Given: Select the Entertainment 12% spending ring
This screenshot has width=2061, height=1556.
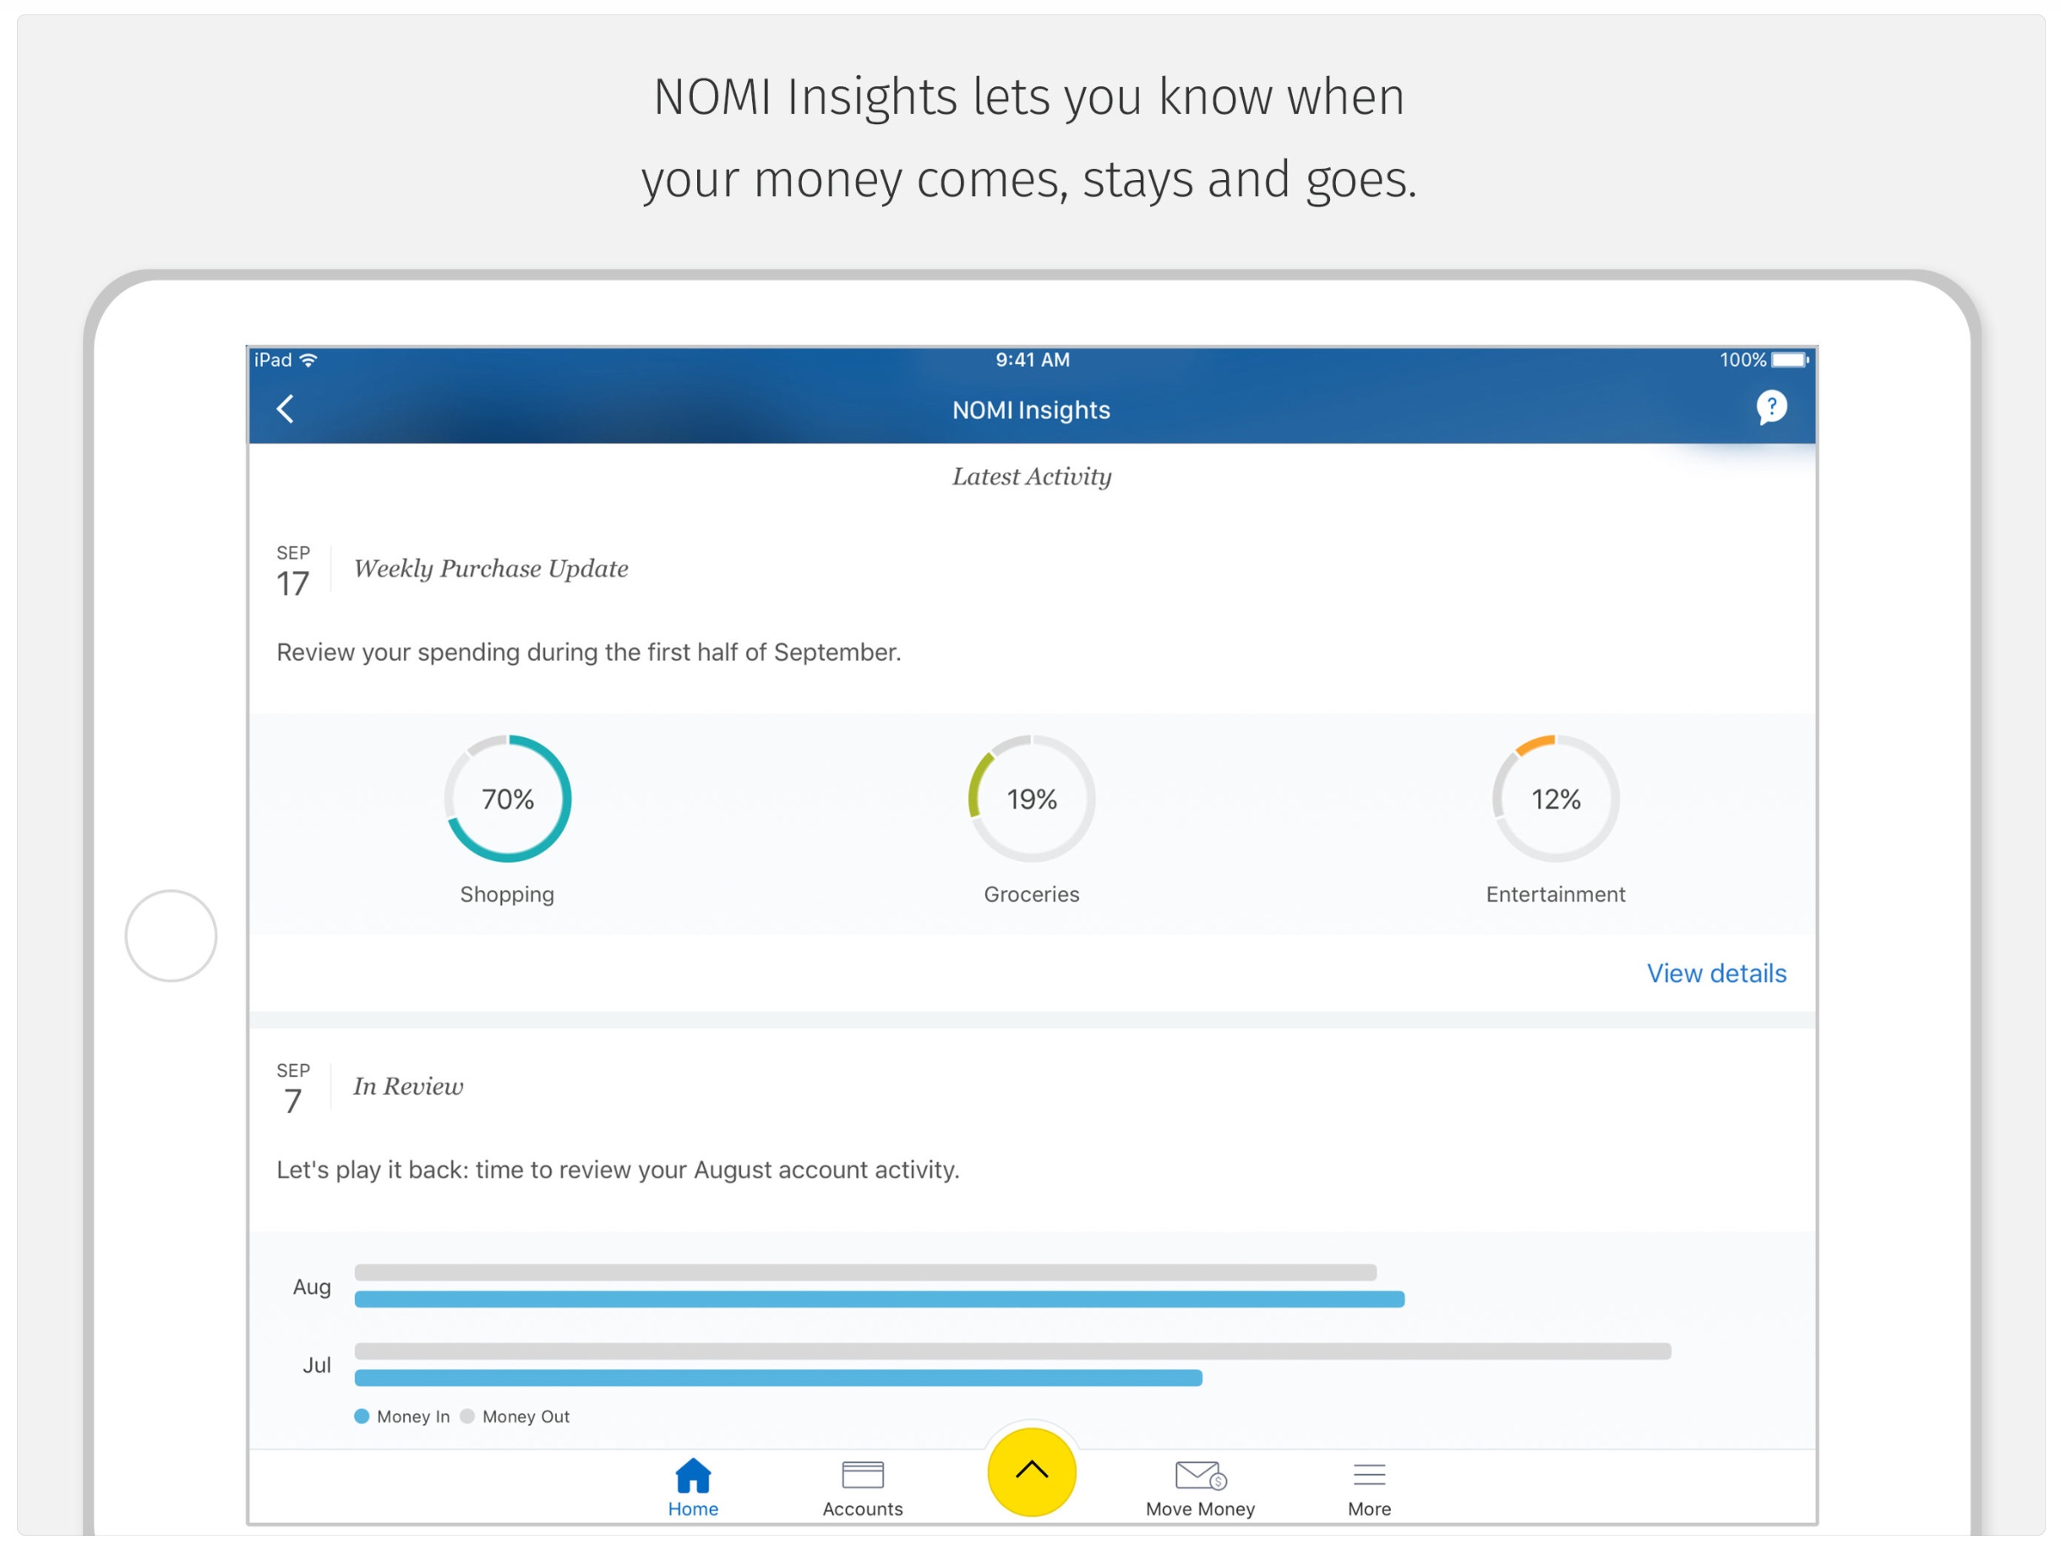Looking at the screenshot, I should (x=1555, y=800).
